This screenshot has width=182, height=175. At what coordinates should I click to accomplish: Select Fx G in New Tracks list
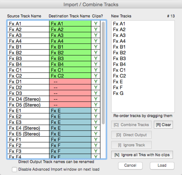[x=118, y=93]
